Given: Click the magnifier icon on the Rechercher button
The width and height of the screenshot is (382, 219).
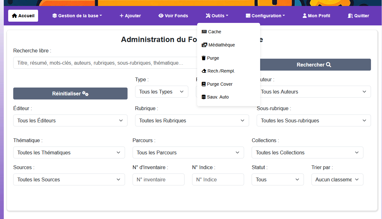Looking at the screenshot, I should coord(328,65).
